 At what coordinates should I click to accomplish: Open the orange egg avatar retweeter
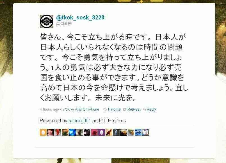(x=43, y=132)
